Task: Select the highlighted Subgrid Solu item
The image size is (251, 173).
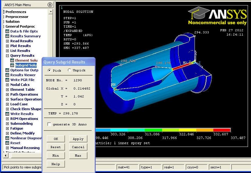Action: tap(26, 65)
